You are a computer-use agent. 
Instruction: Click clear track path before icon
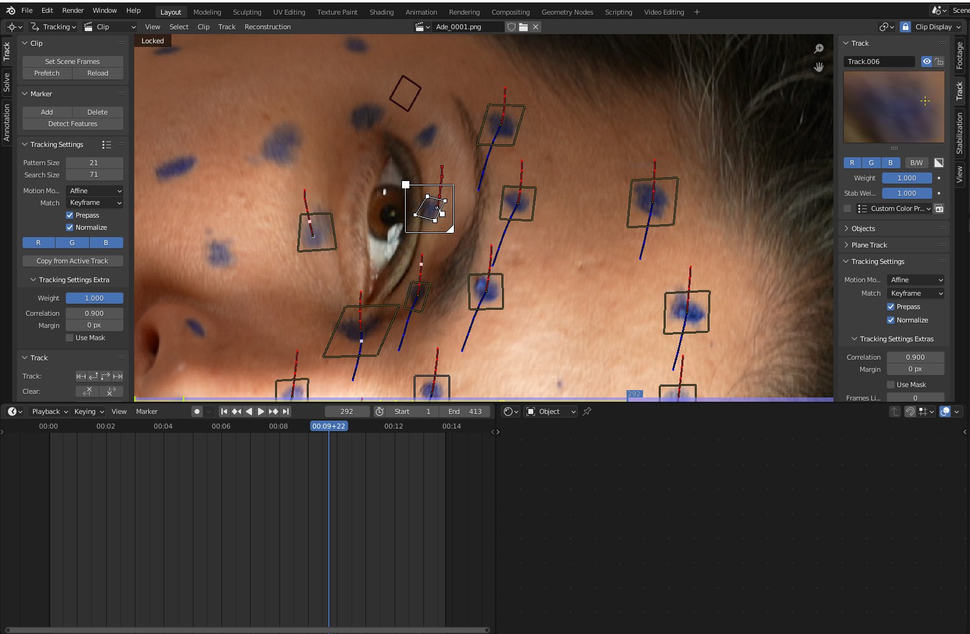[x=87, y=391]
